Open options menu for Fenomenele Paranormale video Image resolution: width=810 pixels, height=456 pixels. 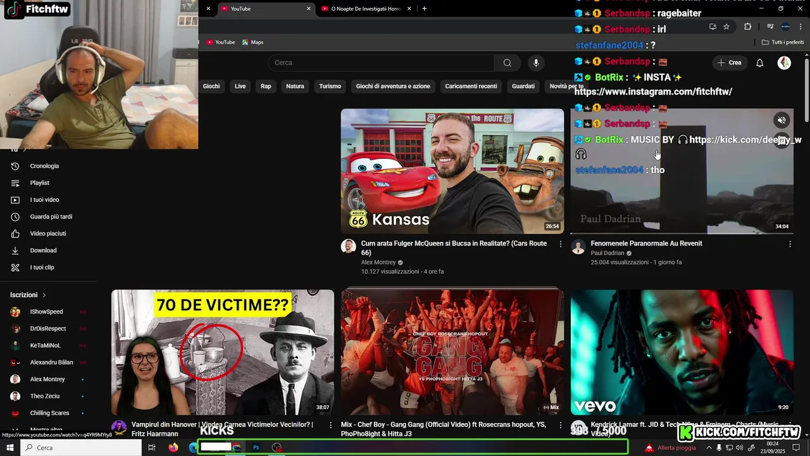coord(790,244)
